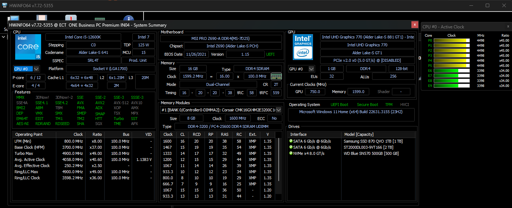The height and width of the screenshot is (208, 512).
Task: Click the PCIe v2.0 x0 DISABLED field
Action: pyautogui.click(x=368, y=61)
